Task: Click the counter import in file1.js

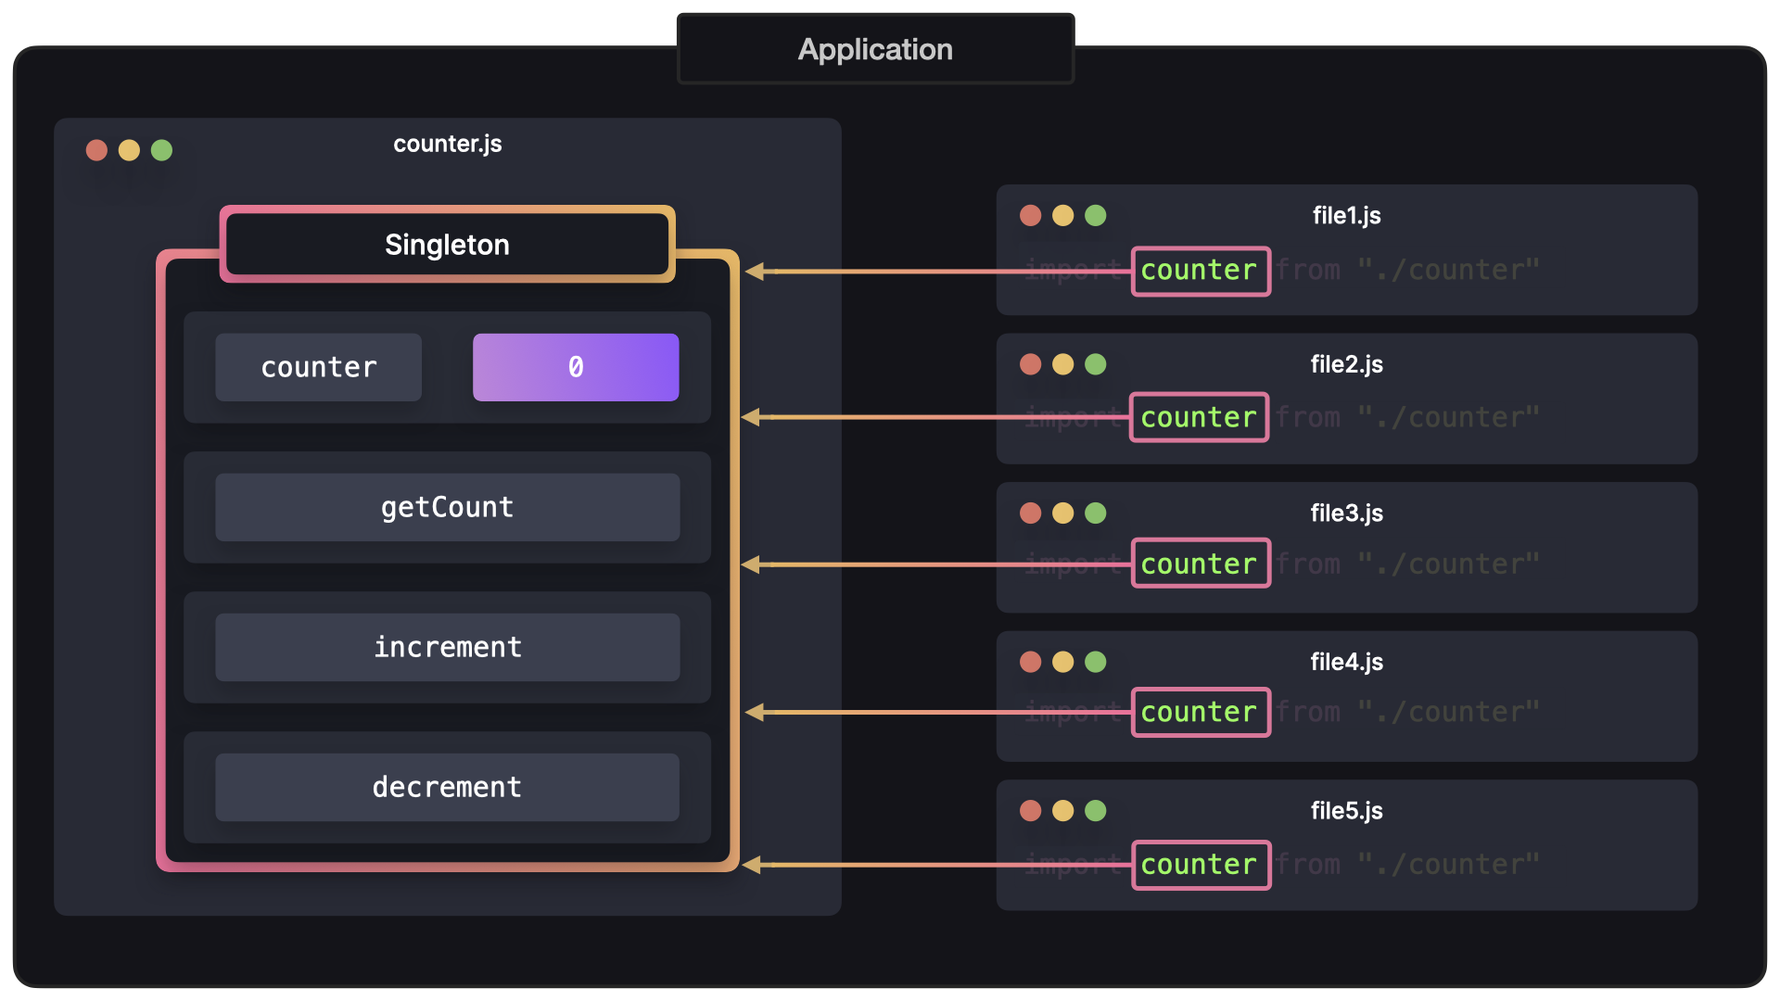Action: 1197,268
